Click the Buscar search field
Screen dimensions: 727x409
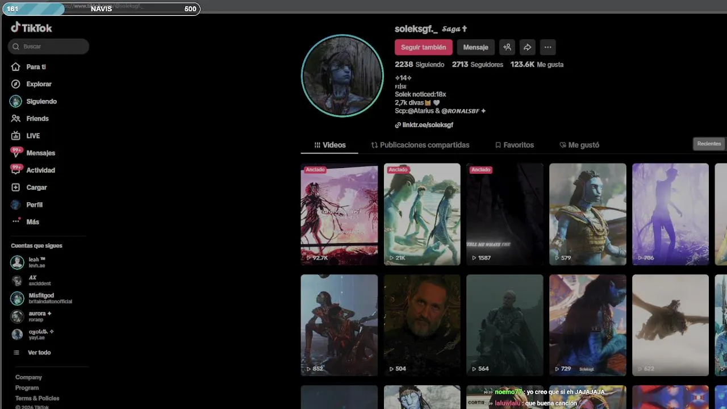(x=48, y=47)
